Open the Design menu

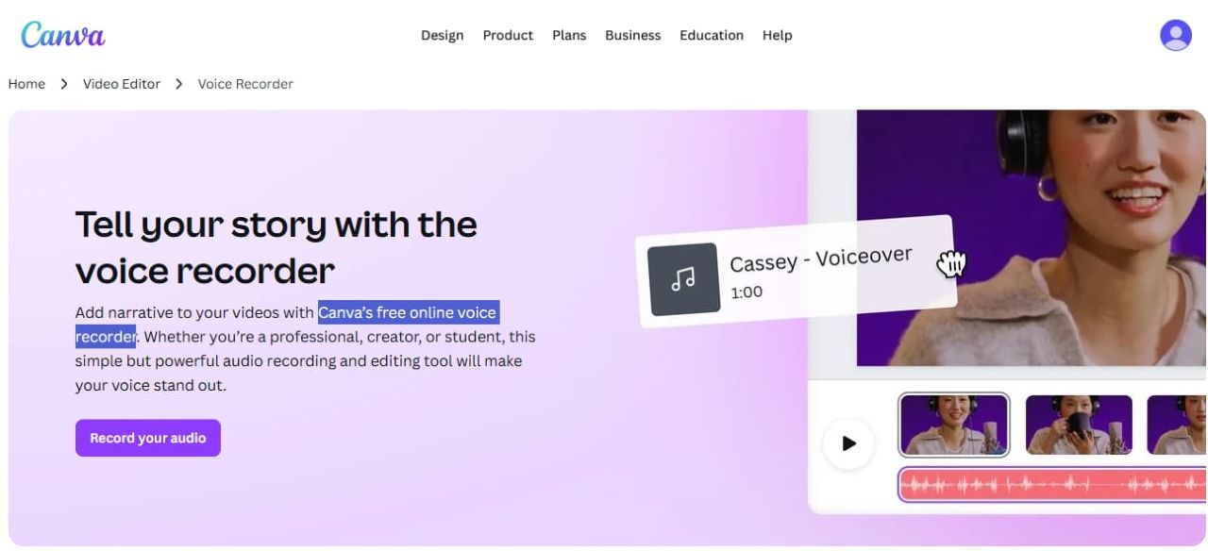tap(442, 35)
